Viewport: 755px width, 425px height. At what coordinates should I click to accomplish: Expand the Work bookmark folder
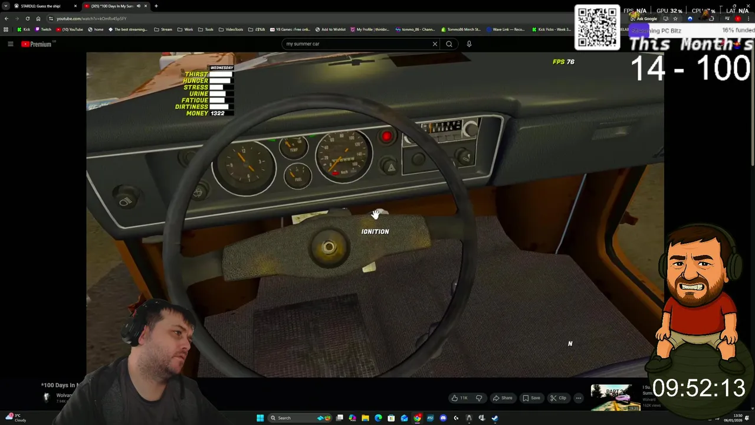[185, 30]
